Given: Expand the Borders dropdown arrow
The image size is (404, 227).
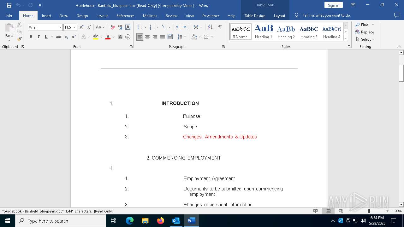Looking at the screenshot, I should pos(212,37).
